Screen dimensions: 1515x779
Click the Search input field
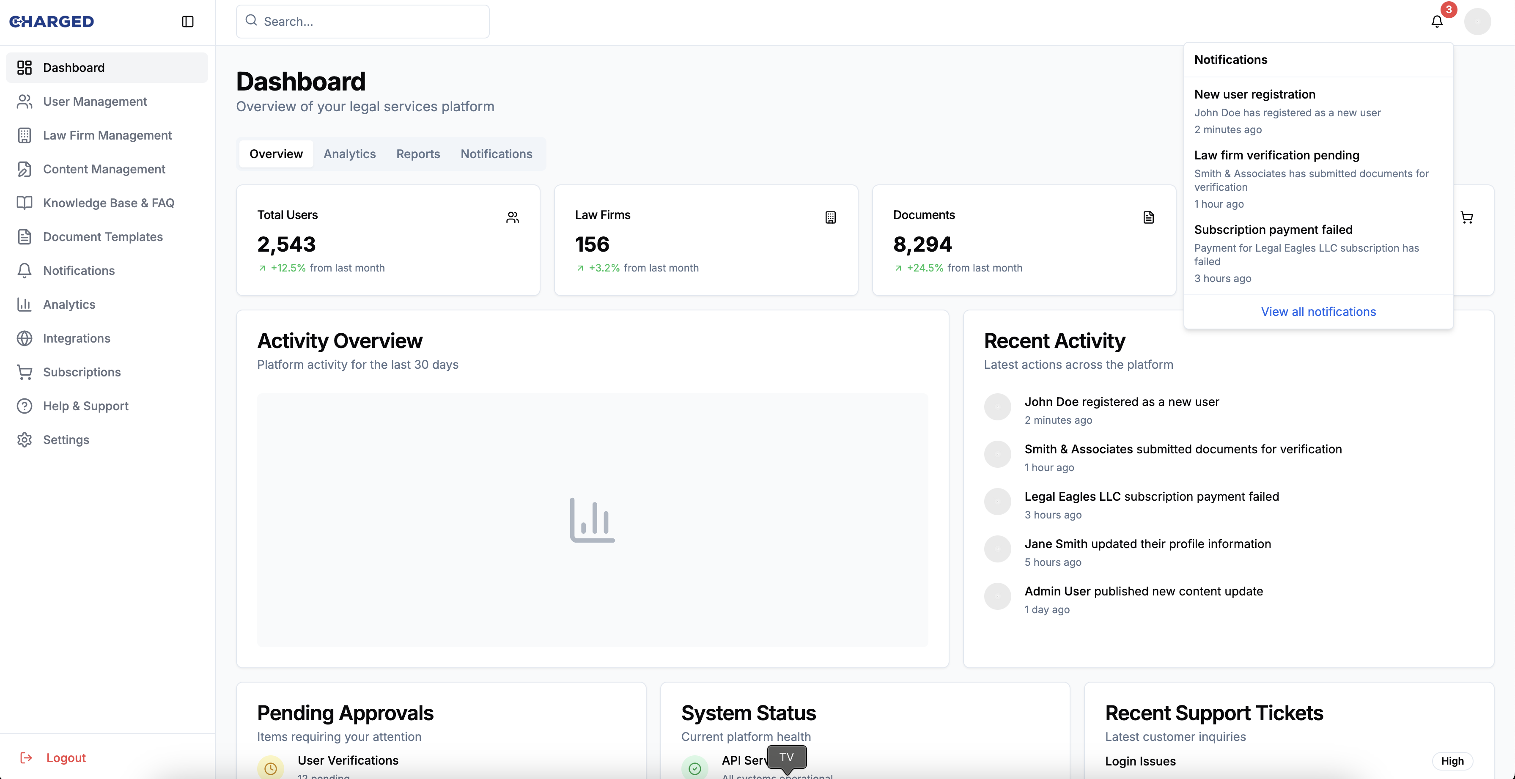coord(363,22)
